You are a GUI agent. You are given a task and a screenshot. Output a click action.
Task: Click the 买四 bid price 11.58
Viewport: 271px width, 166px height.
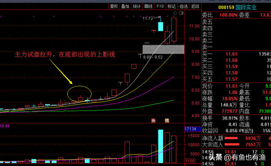click(231, 73)
